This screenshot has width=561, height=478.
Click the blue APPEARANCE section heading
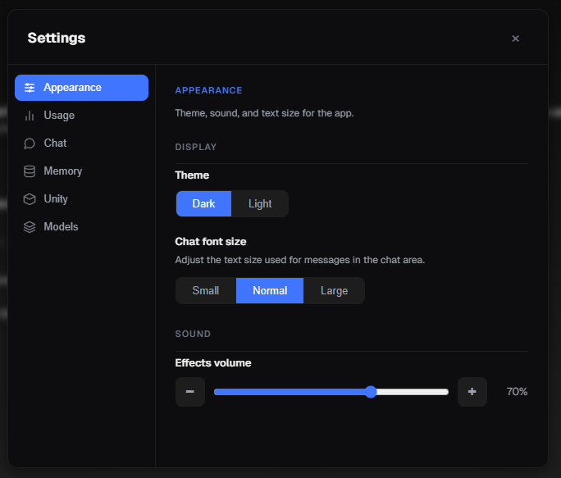pos(208,90)
